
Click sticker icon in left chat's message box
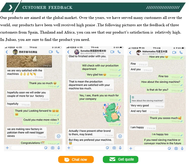(46, 148)
